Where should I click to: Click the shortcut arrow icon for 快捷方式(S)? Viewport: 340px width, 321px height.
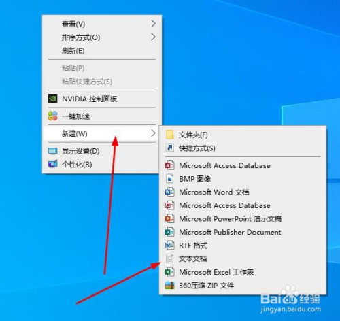(170, 148)
